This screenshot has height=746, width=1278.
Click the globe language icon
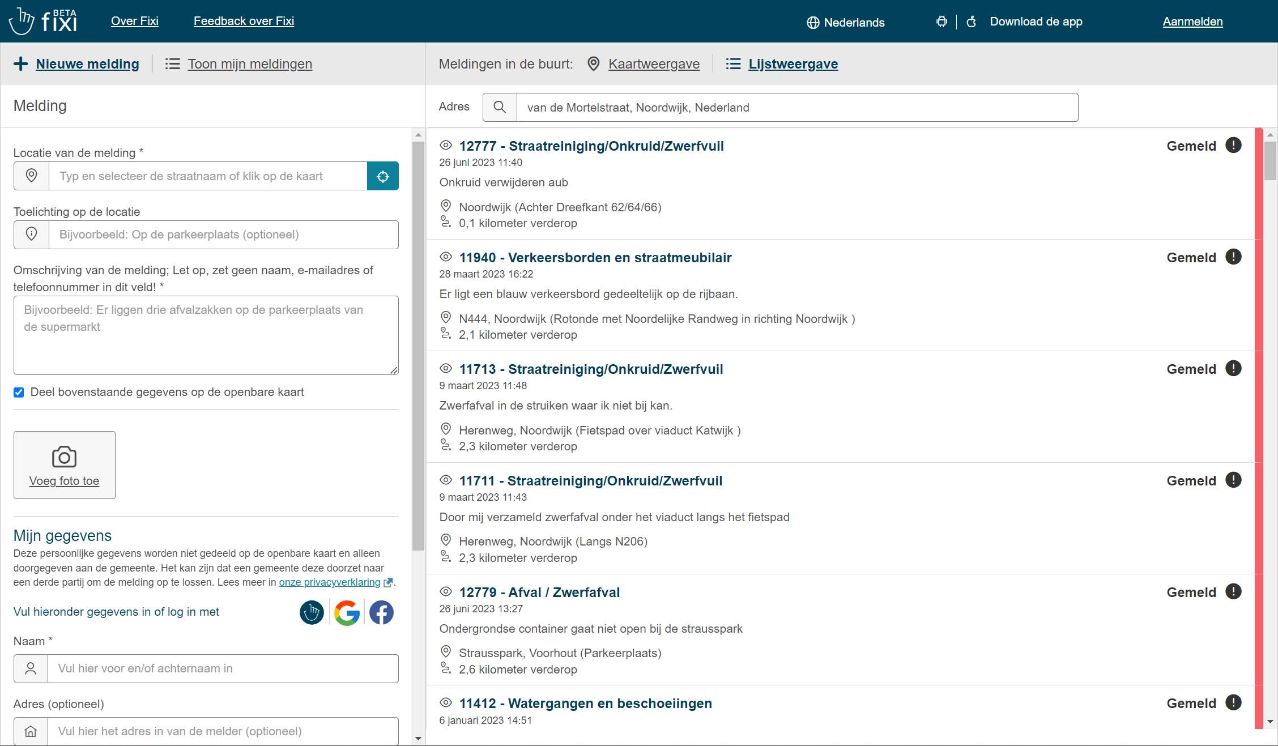tap(813, 22)
